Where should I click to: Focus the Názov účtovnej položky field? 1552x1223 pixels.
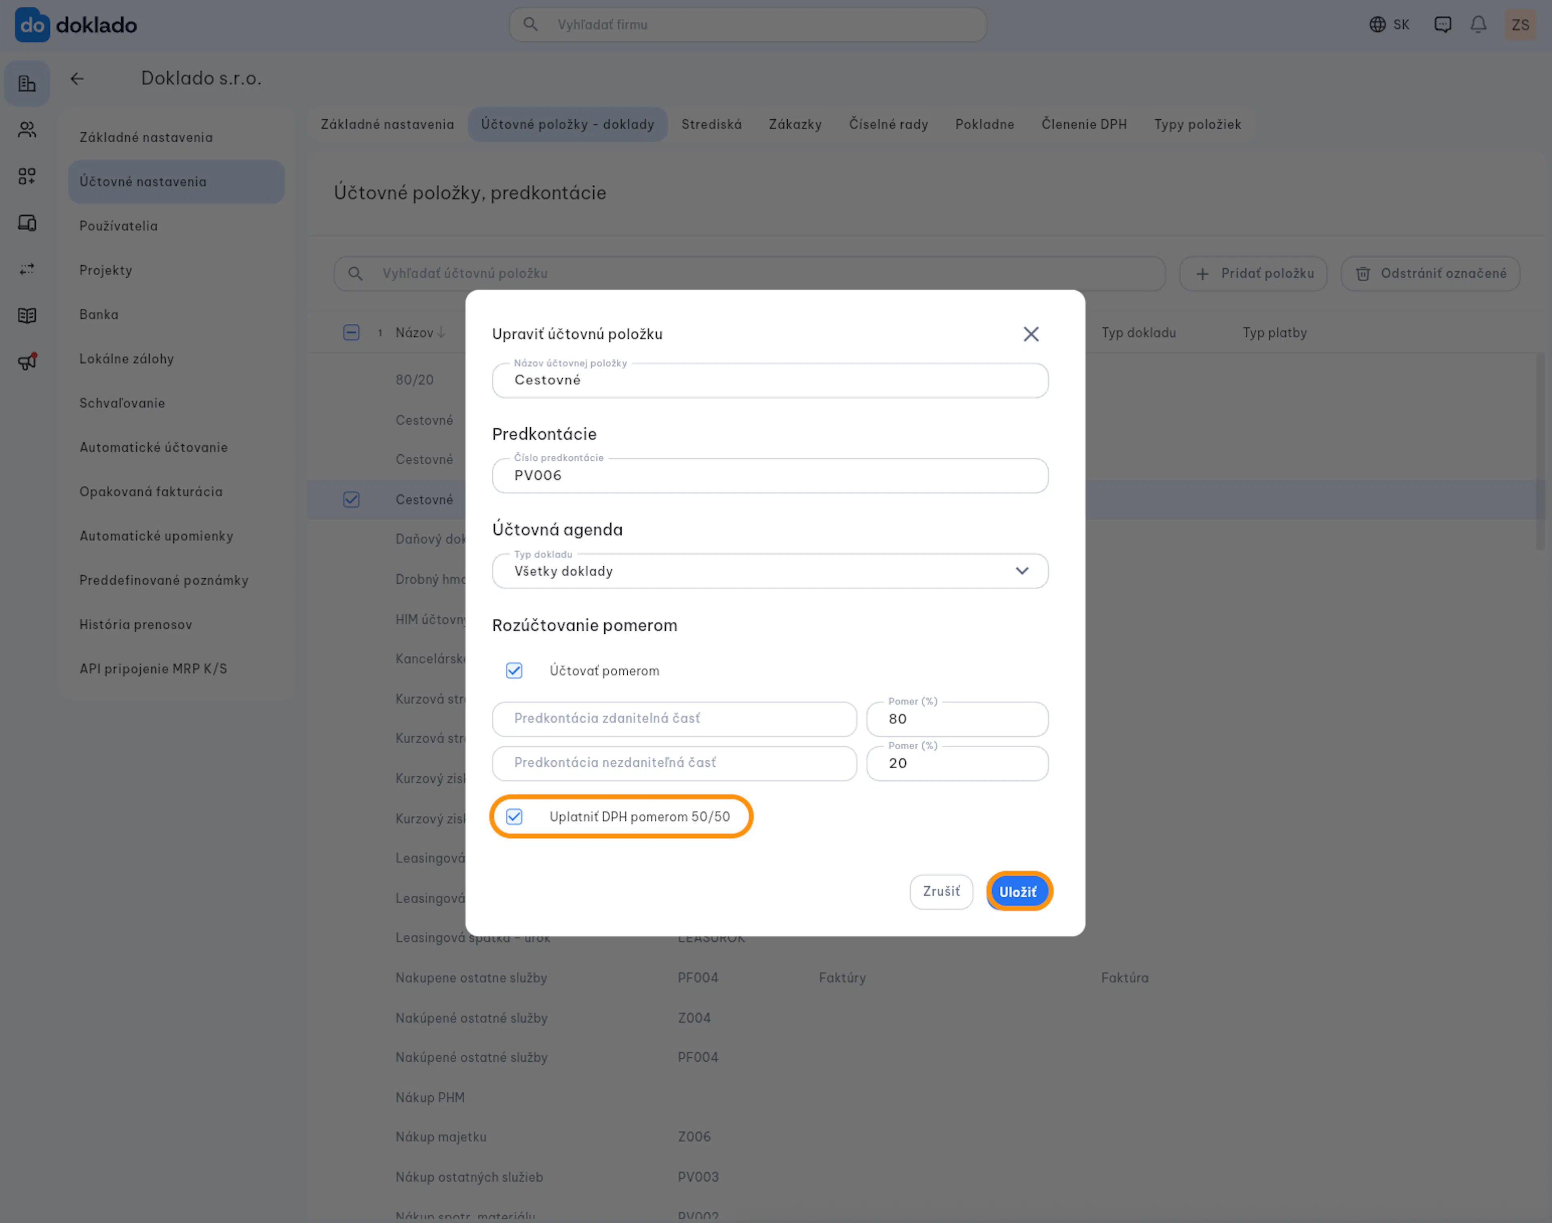pyautogui.click(x=770, y=380)
